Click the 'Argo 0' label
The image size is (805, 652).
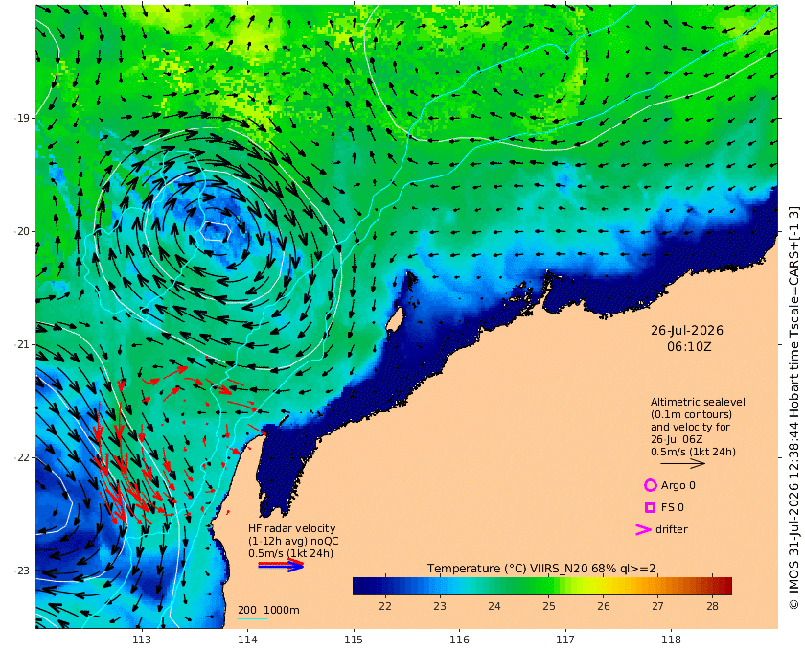click(x=678, y=485)
